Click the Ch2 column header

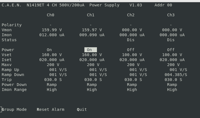[x=131, y=15]
